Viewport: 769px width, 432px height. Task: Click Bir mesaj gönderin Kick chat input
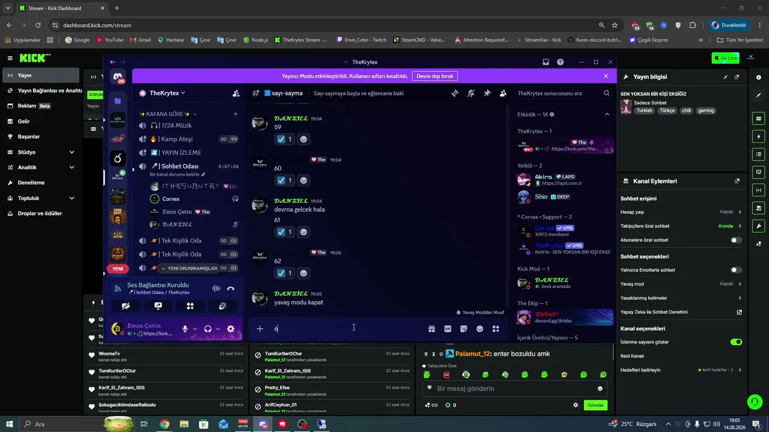[514, 389]
